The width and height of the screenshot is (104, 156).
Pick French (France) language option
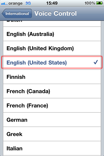pyautogui.click(x=52, y=105)
